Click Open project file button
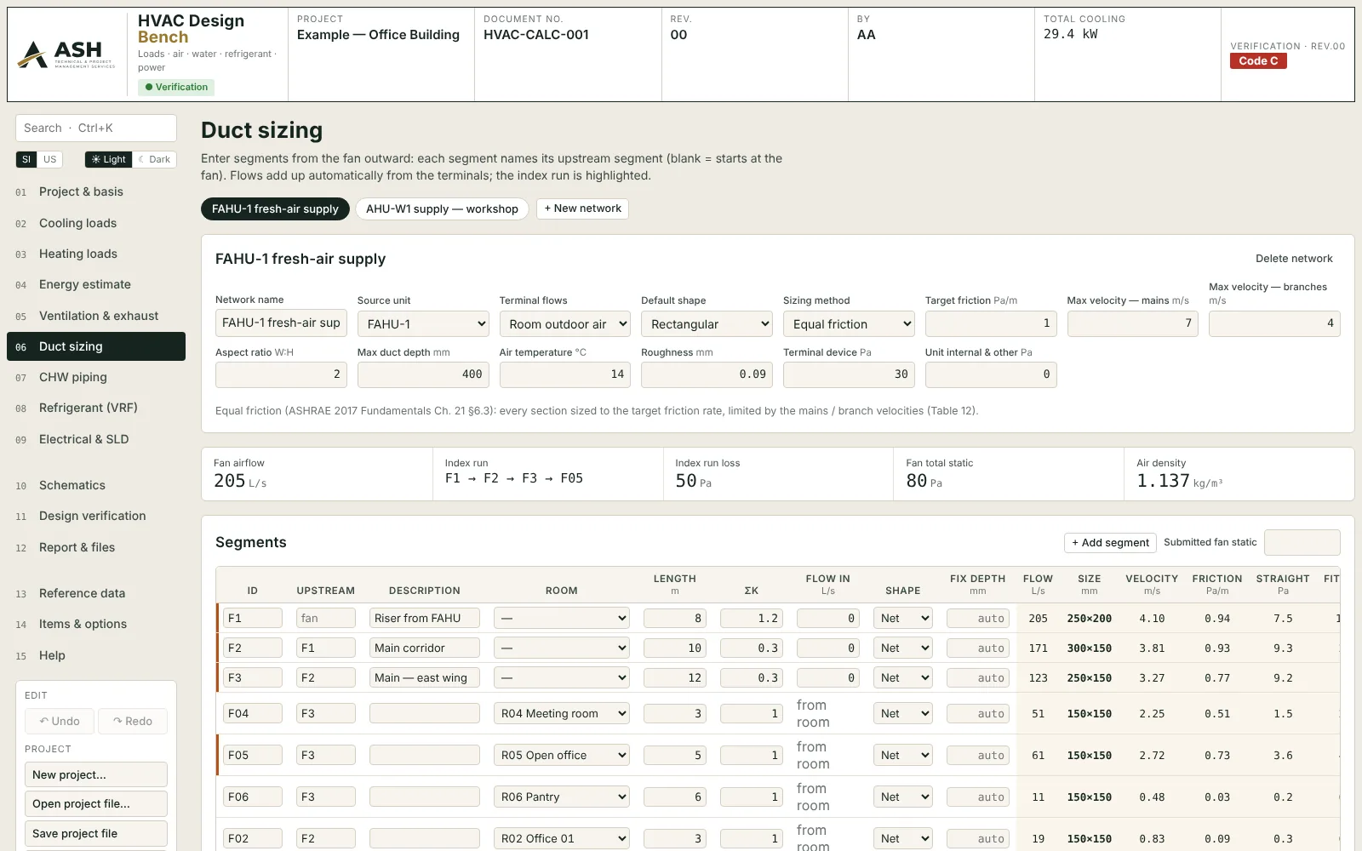1362x851 pixels. click(x=96, y=803)
